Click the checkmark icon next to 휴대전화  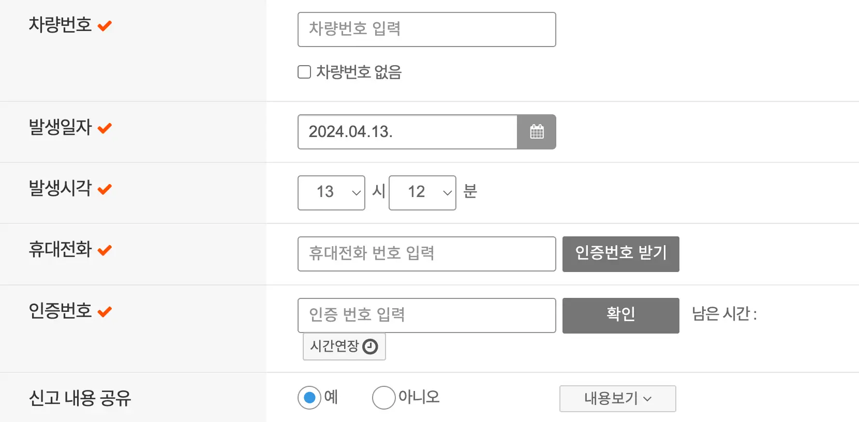click(x=105, y=250)
